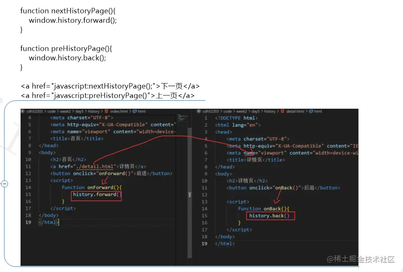Select the detail.html breadcrumb file name
This screenshot has width=403, height=272.
pos(295,111)
